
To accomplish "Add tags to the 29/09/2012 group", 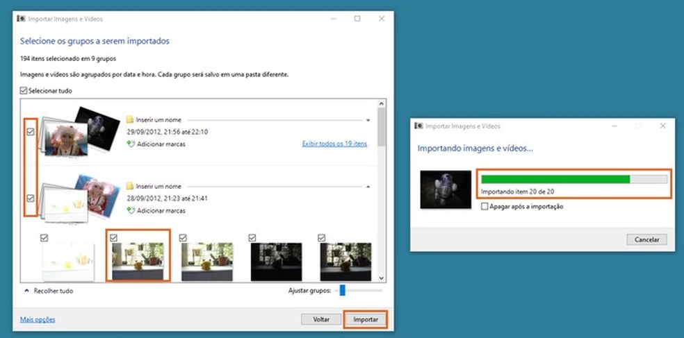I will click(161, 144).
